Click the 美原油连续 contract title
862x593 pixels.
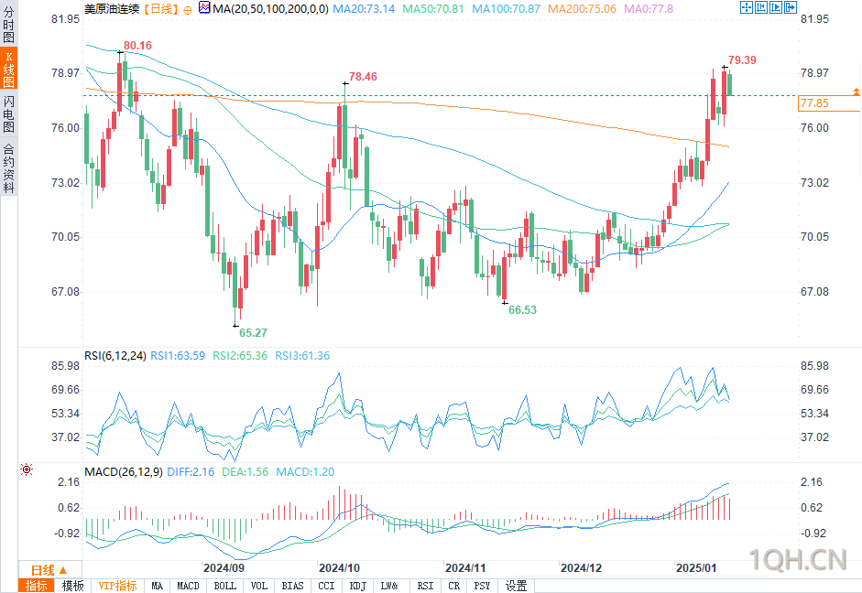point(112,9)
